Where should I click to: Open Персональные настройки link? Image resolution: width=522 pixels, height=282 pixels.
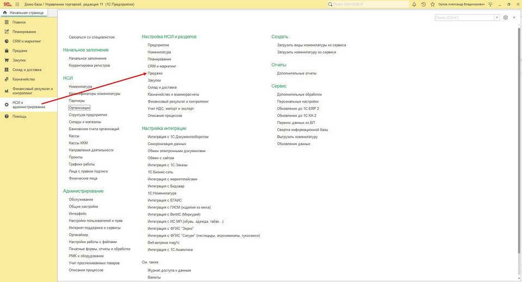coord(297,102)
